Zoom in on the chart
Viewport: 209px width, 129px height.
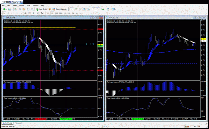point(85,9)
